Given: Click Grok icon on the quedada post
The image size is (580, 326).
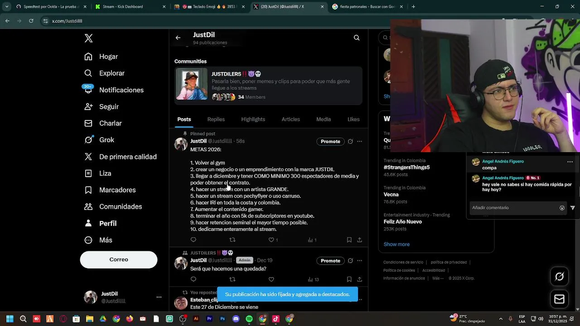Looking at the screenshot, I should (350, 261).
